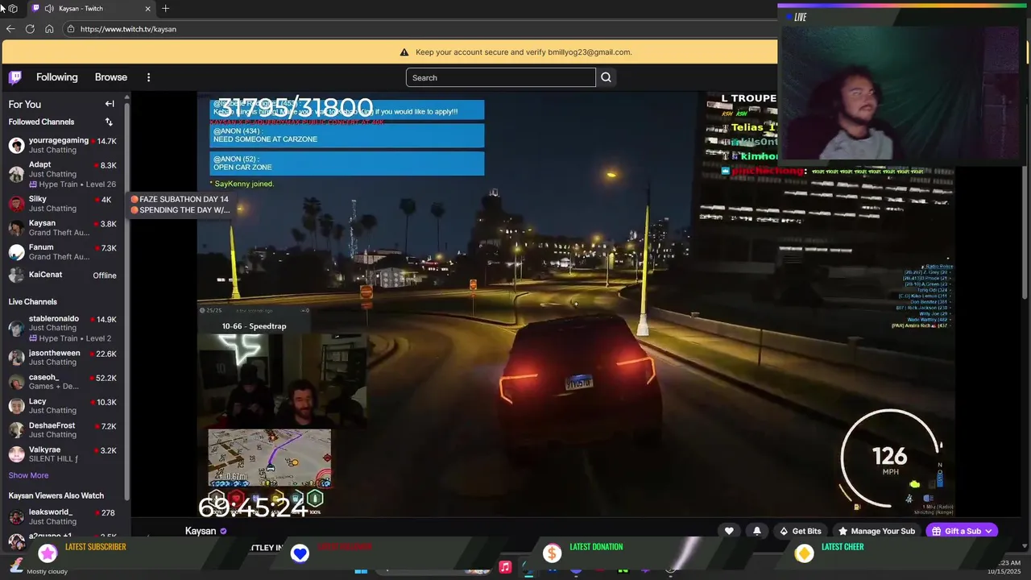
Task: Click the Followed Channels heading
Action: click(x=41, y=122)
